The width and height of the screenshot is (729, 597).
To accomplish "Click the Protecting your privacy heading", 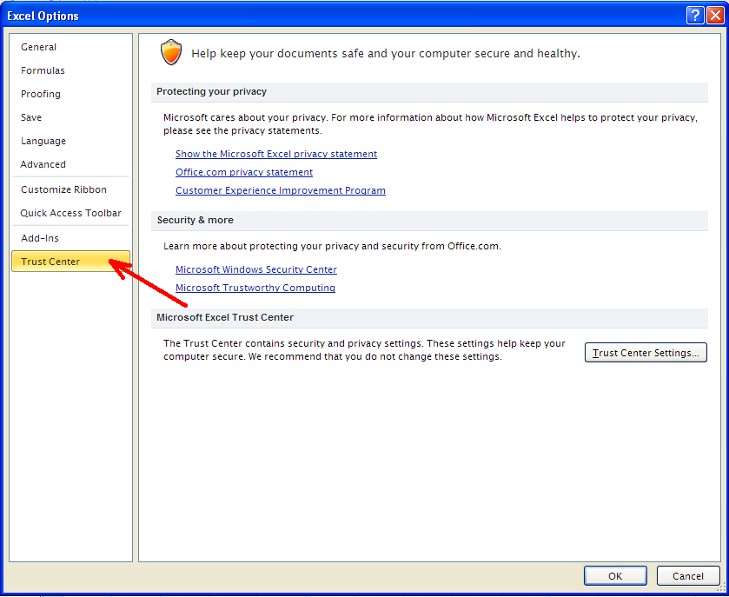I will 211,91.
